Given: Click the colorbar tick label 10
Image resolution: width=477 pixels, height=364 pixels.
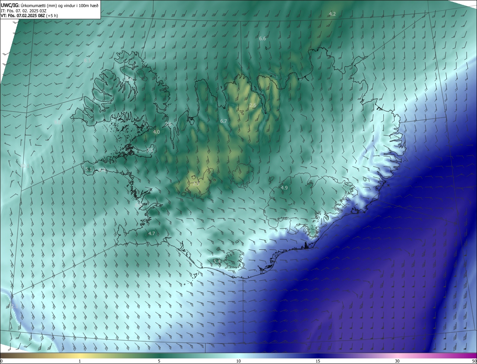Looking at the screenshot, I should tap(238, 361).
